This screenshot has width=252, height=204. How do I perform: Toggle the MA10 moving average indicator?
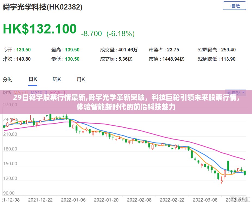coord(39,92)
